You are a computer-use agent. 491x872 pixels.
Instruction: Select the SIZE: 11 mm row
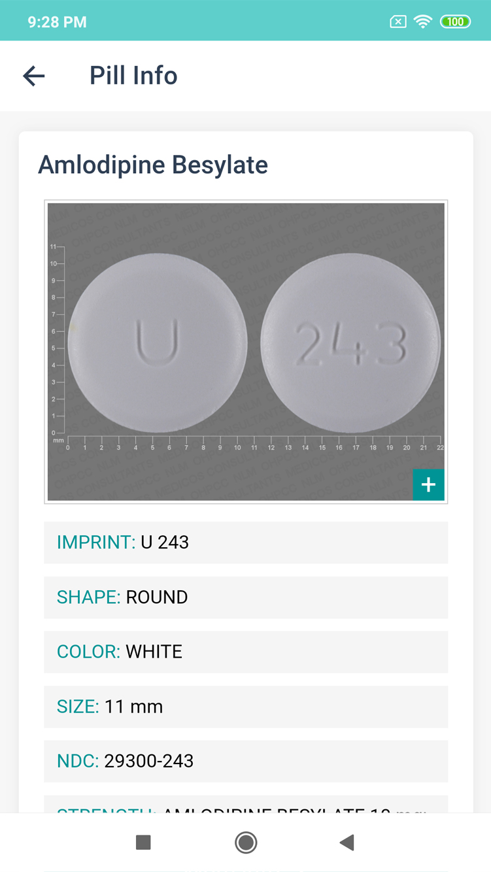coord(246,707)
